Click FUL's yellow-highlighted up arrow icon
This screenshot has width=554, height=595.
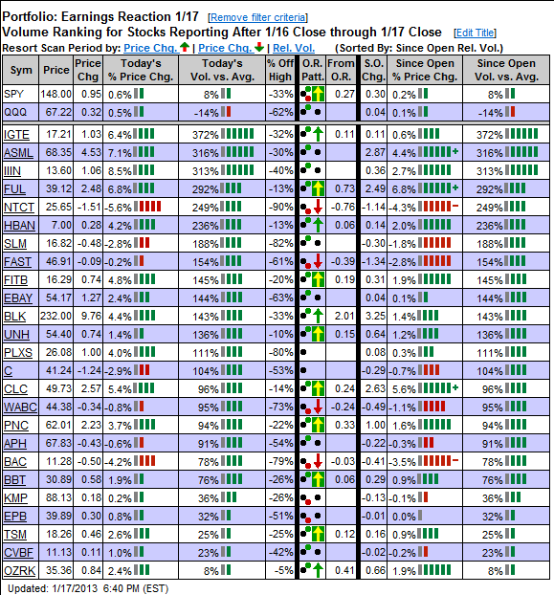(318, 188)
